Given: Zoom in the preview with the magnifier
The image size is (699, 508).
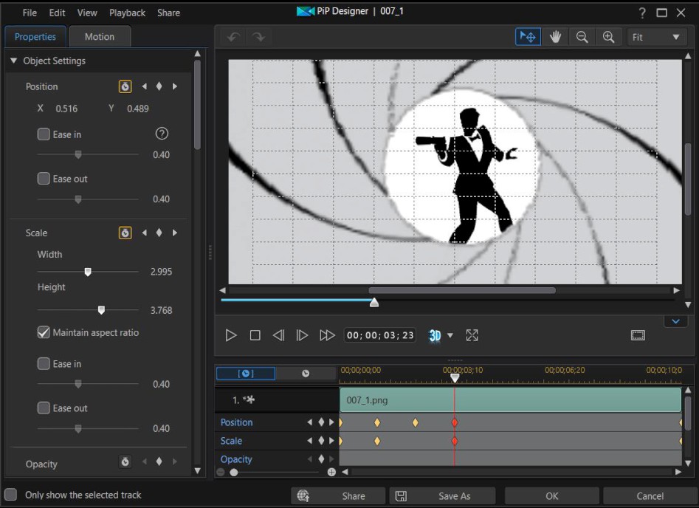Looking at the screenshot, I should point(608,37).
